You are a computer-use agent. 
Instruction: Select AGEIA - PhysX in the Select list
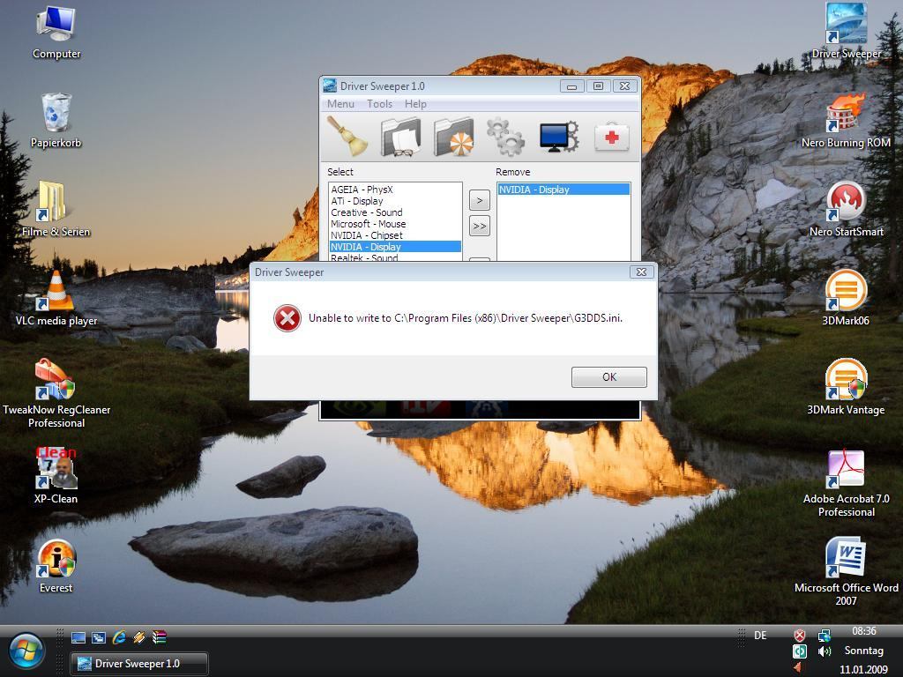(x=395, y=190)
